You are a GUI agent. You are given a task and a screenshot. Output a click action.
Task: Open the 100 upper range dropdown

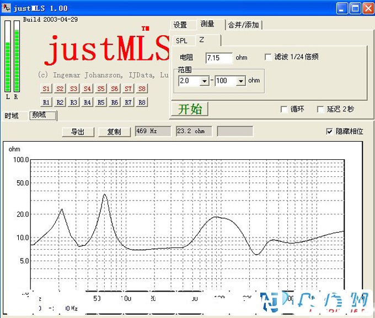[x=241, y=81]
